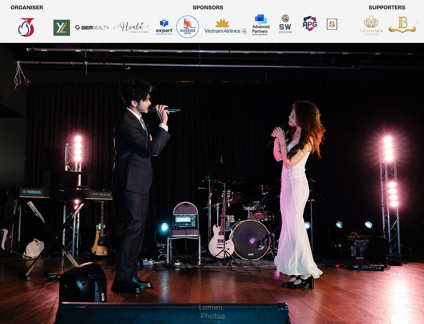The width and height of the screenshot is (424, 324).
Task: Select the GEM Realty sponsor logo
Action: (x=92, y=27)
